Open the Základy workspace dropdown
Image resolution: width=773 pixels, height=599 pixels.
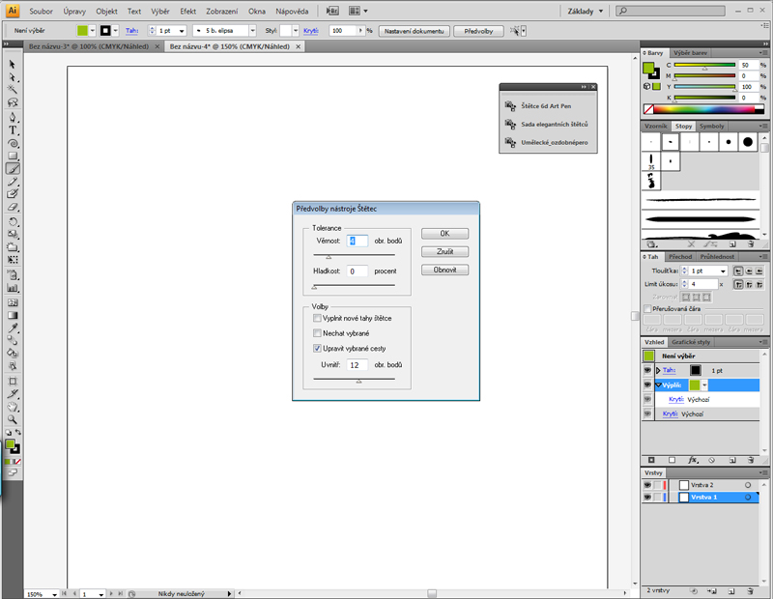[600, 11]
